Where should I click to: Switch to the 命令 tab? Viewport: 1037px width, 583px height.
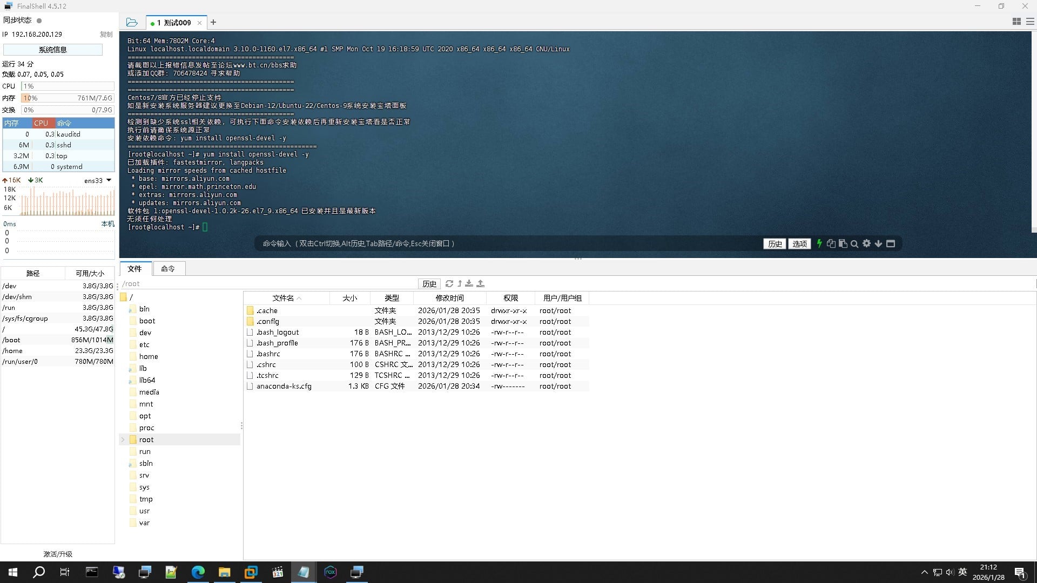(x=168, y=269)
